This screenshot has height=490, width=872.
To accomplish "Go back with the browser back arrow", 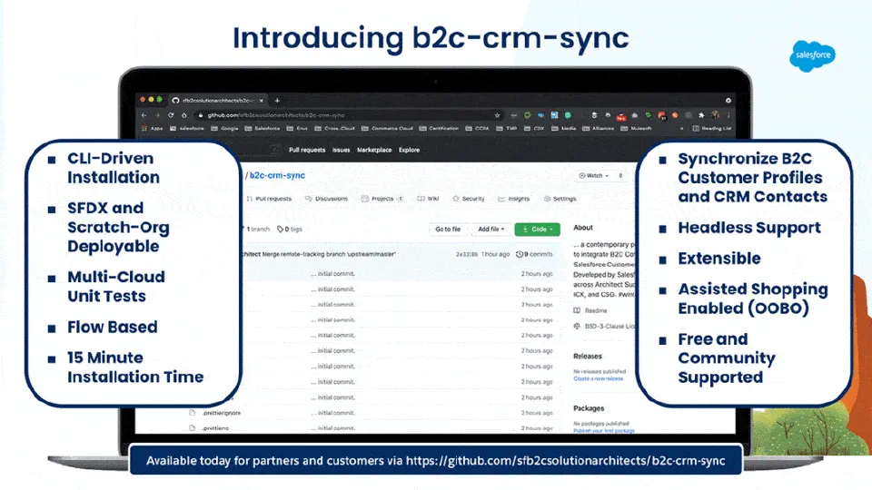I will [x=144, y=115].
